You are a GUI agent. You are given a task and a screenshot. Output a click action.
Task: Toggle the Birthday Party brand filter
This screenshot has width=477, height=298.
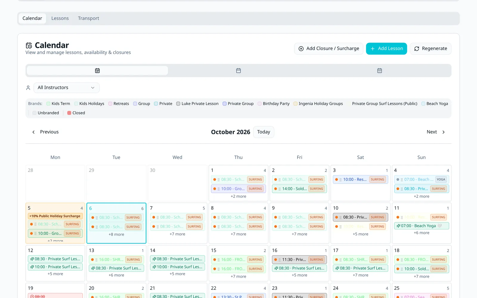pos(274,104)
